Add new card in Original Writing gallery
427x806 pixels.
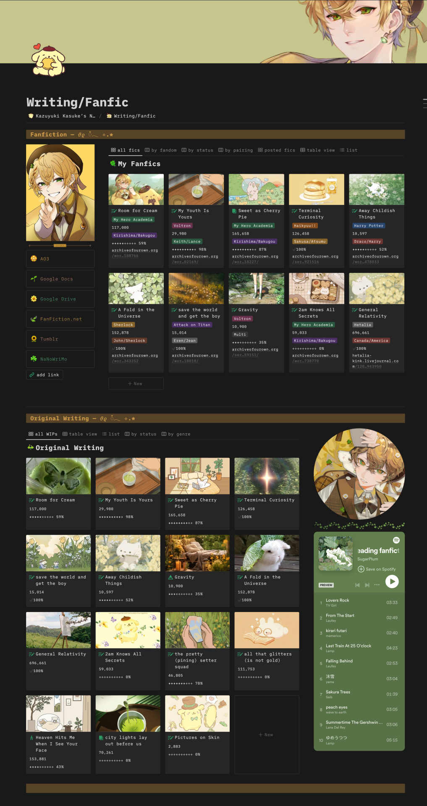[x=267, y=735]
